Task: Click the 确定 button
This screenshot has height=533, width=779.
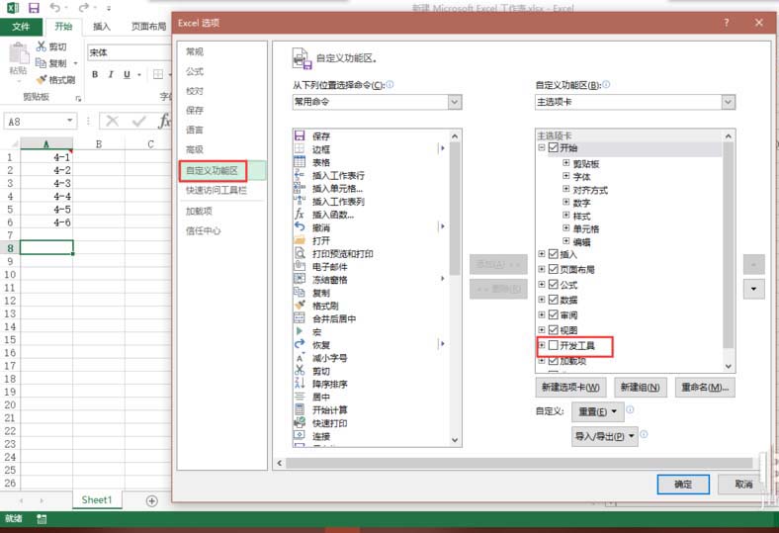Action: pyautogui.click(x=683, y=484)
